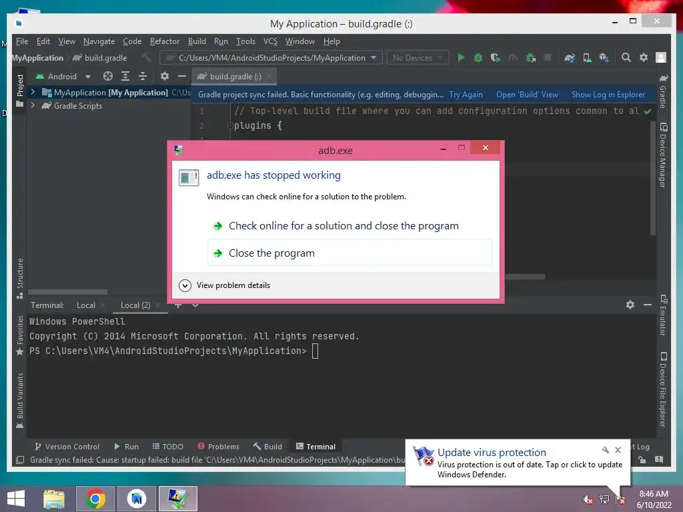This screenshot has height=512, width=683.
Task: Choose Close the program option
Action: 350,253
